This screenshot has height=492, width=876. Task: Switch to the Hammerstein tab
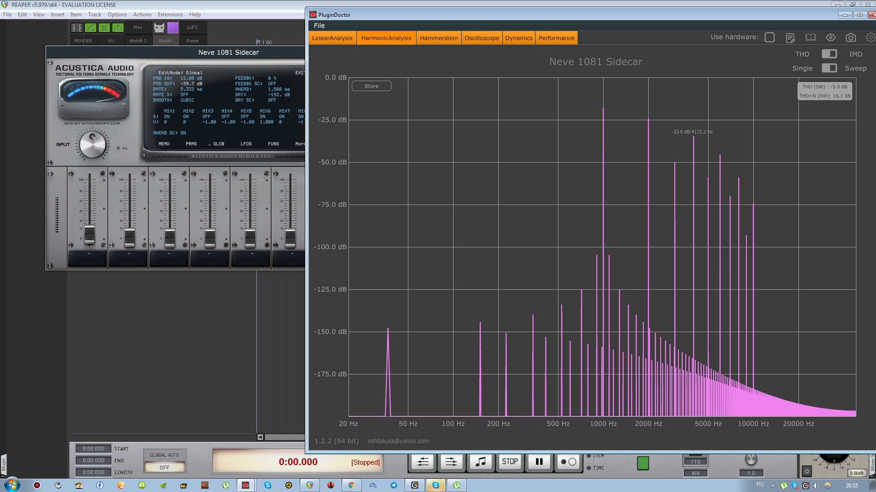click(438, 38)
